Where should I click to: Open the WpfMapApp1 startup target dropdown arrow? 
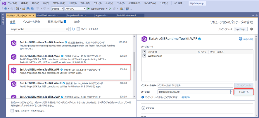(107, 9)
